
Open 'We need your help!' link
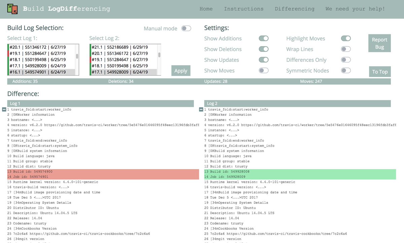(x=355, y=9)
